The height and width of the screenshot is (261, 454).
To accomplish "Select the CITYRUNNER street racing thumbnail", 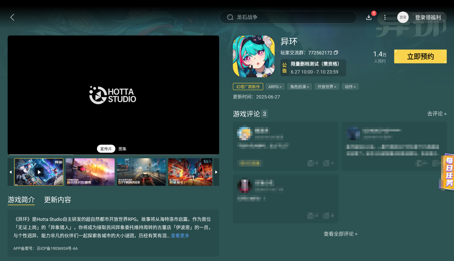I will coord(141,172).
